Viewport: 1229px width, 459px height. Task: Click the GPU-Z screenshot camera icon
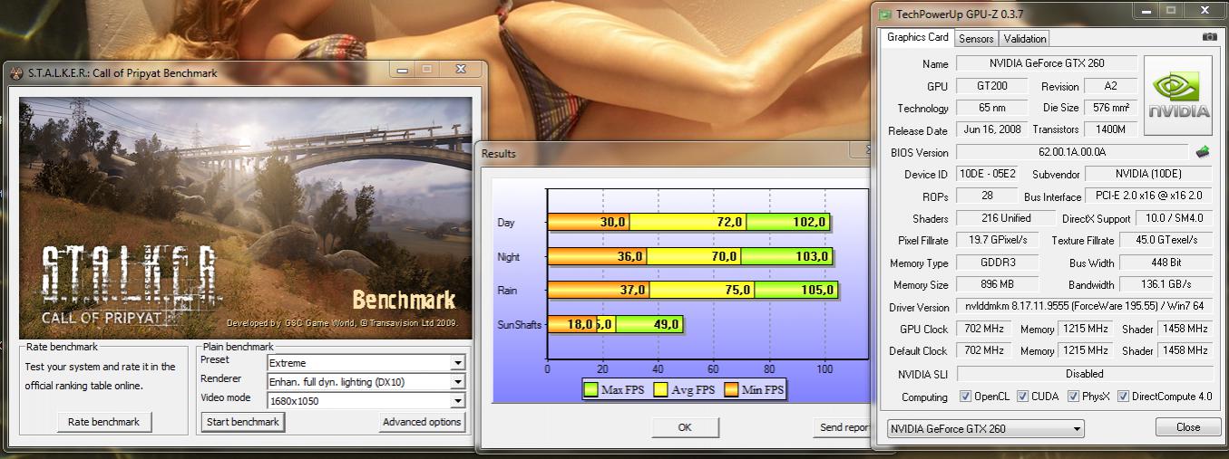click(x=1209, y=37)
